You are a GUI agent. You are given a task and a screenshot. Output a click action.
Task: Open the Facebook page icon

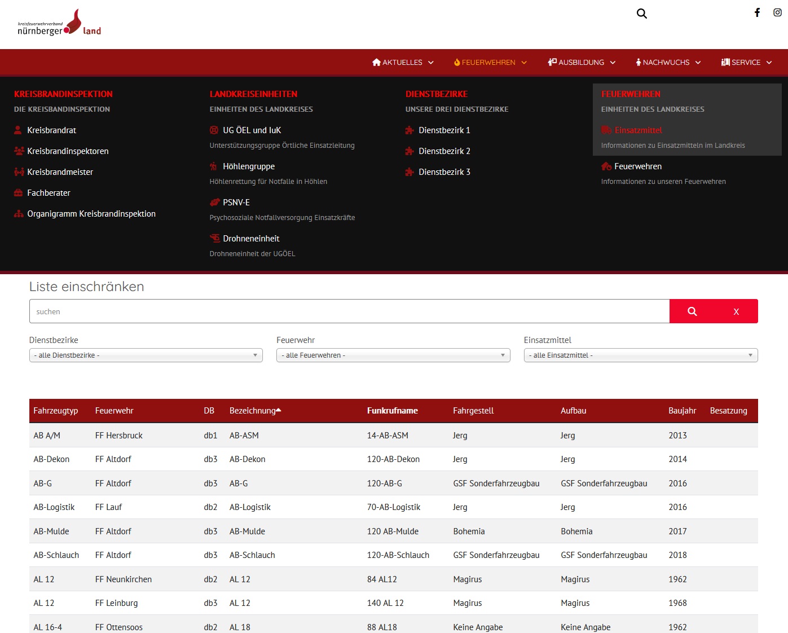(757, 12)
